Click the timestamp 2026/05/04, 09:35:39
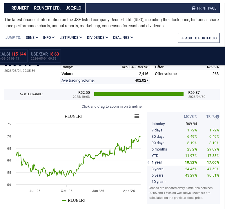This screenshot has width=225, height=209. 20,71
